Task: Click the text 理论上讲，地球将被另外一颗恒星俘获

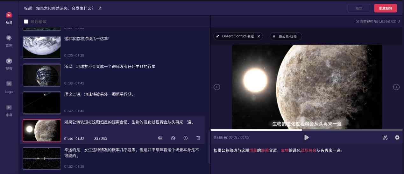Action: pyautogui.click(x=99, y=94)
